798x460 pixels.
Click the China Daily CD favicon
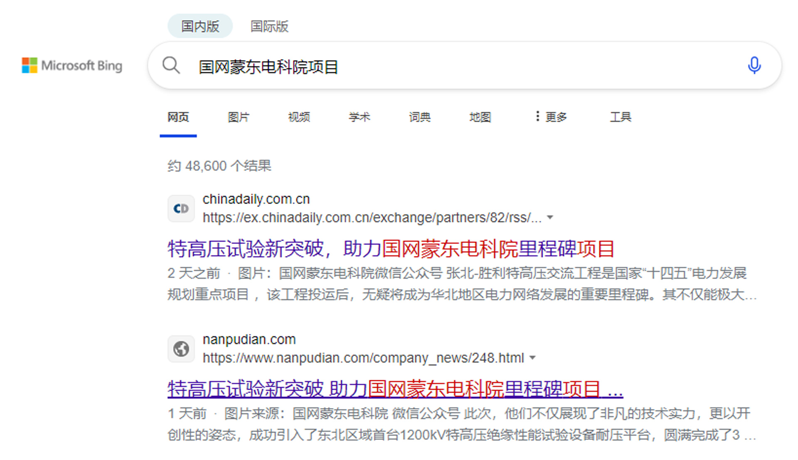(181, 209)
